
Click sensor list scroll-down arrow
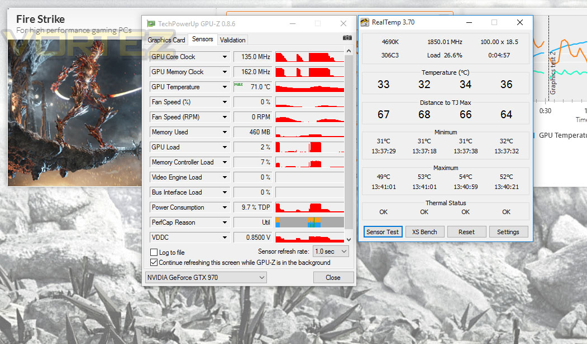click(349, 240)
